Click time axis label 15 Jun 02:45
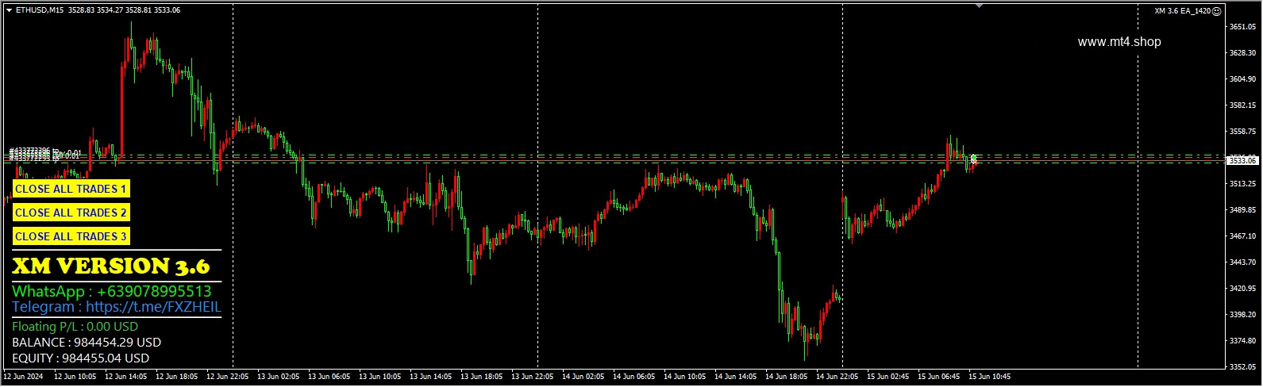 (x=888, y=377)
